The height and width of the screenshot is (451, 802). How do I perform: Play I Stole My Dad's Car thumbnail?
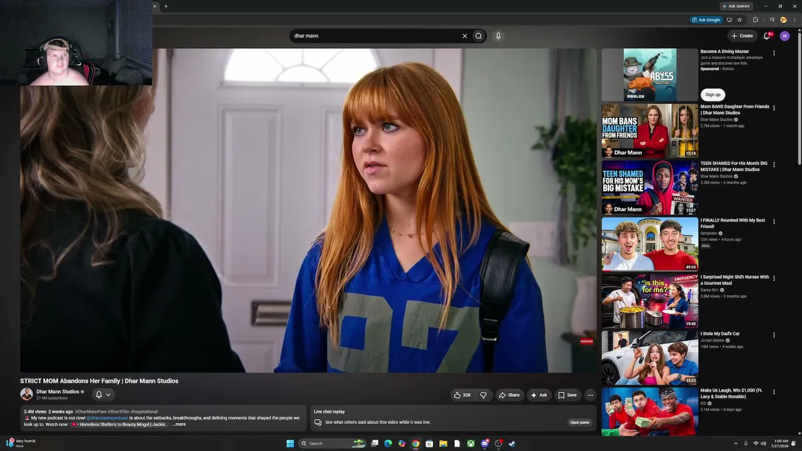coord(650,358)
